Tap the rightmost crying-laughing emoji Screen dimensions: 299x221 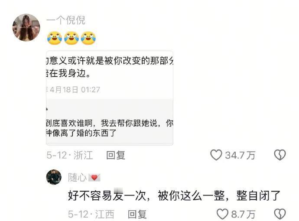pyautogui.click(x=88, y=38)
